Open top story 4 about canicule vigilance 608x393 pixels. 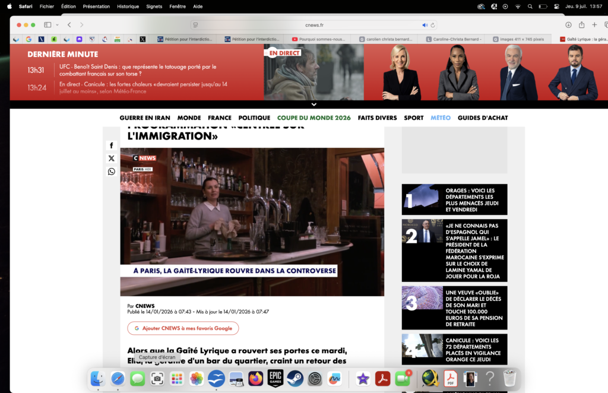tap(454, 349)
